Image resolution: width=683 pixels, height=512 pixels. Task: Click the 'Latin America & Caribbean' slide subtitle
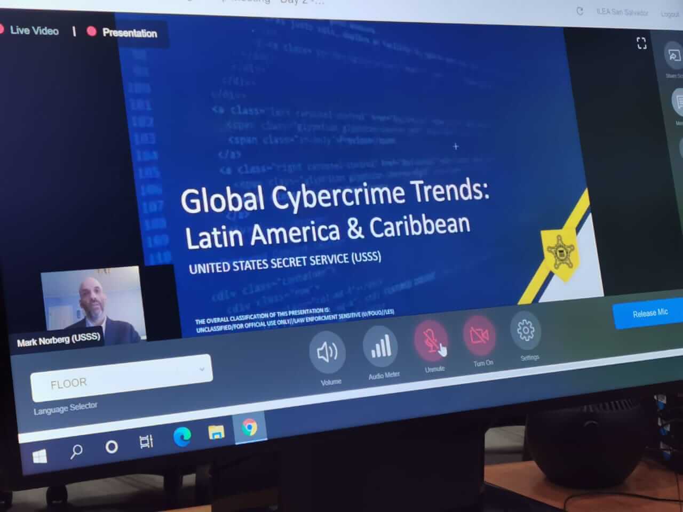pyautogui.click(x=327, y=232)
